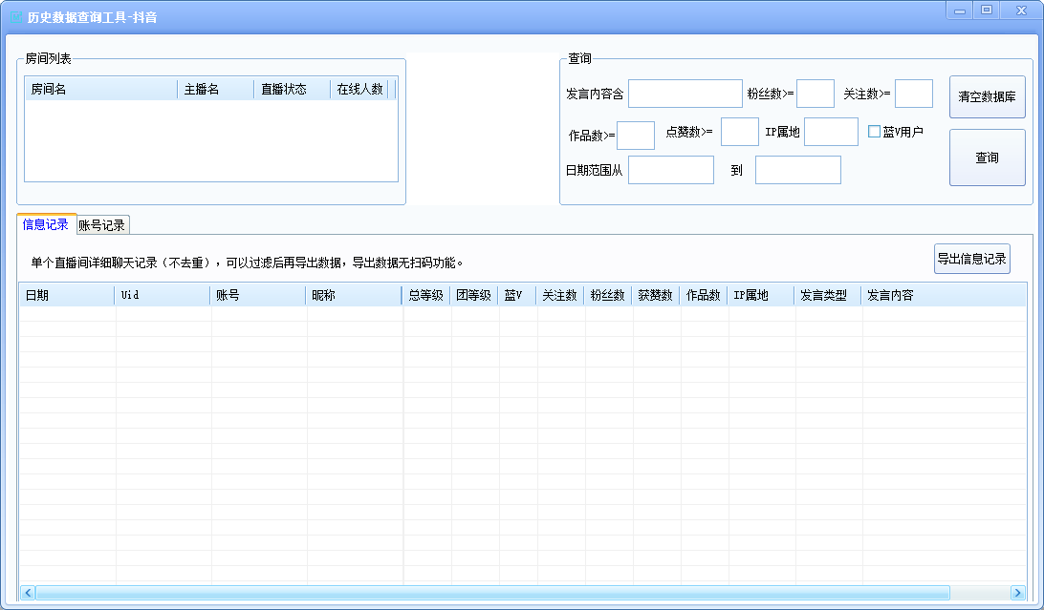Image resolution: width=1044 pixels, height=610 pixels.
Task: Focus the 点赞数>= input field
Action: (740, 132)
